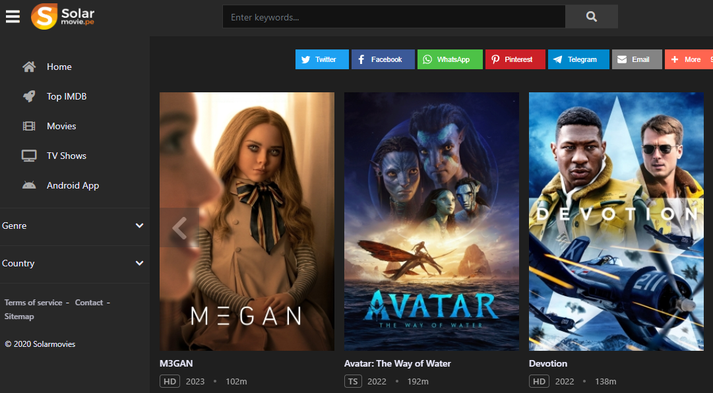The image size is (713, 393).
Task: Click the HD badge under Devotion
Action: point(539,382)
